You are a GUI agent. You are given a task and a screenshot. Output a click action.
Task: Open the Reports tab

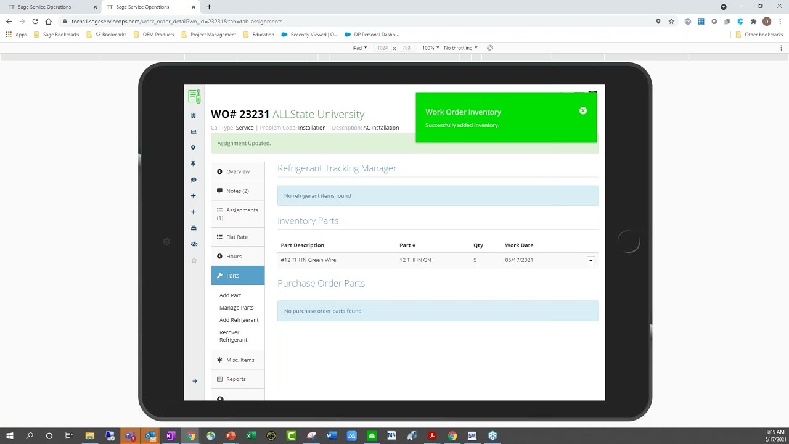[x=238, y=379]
